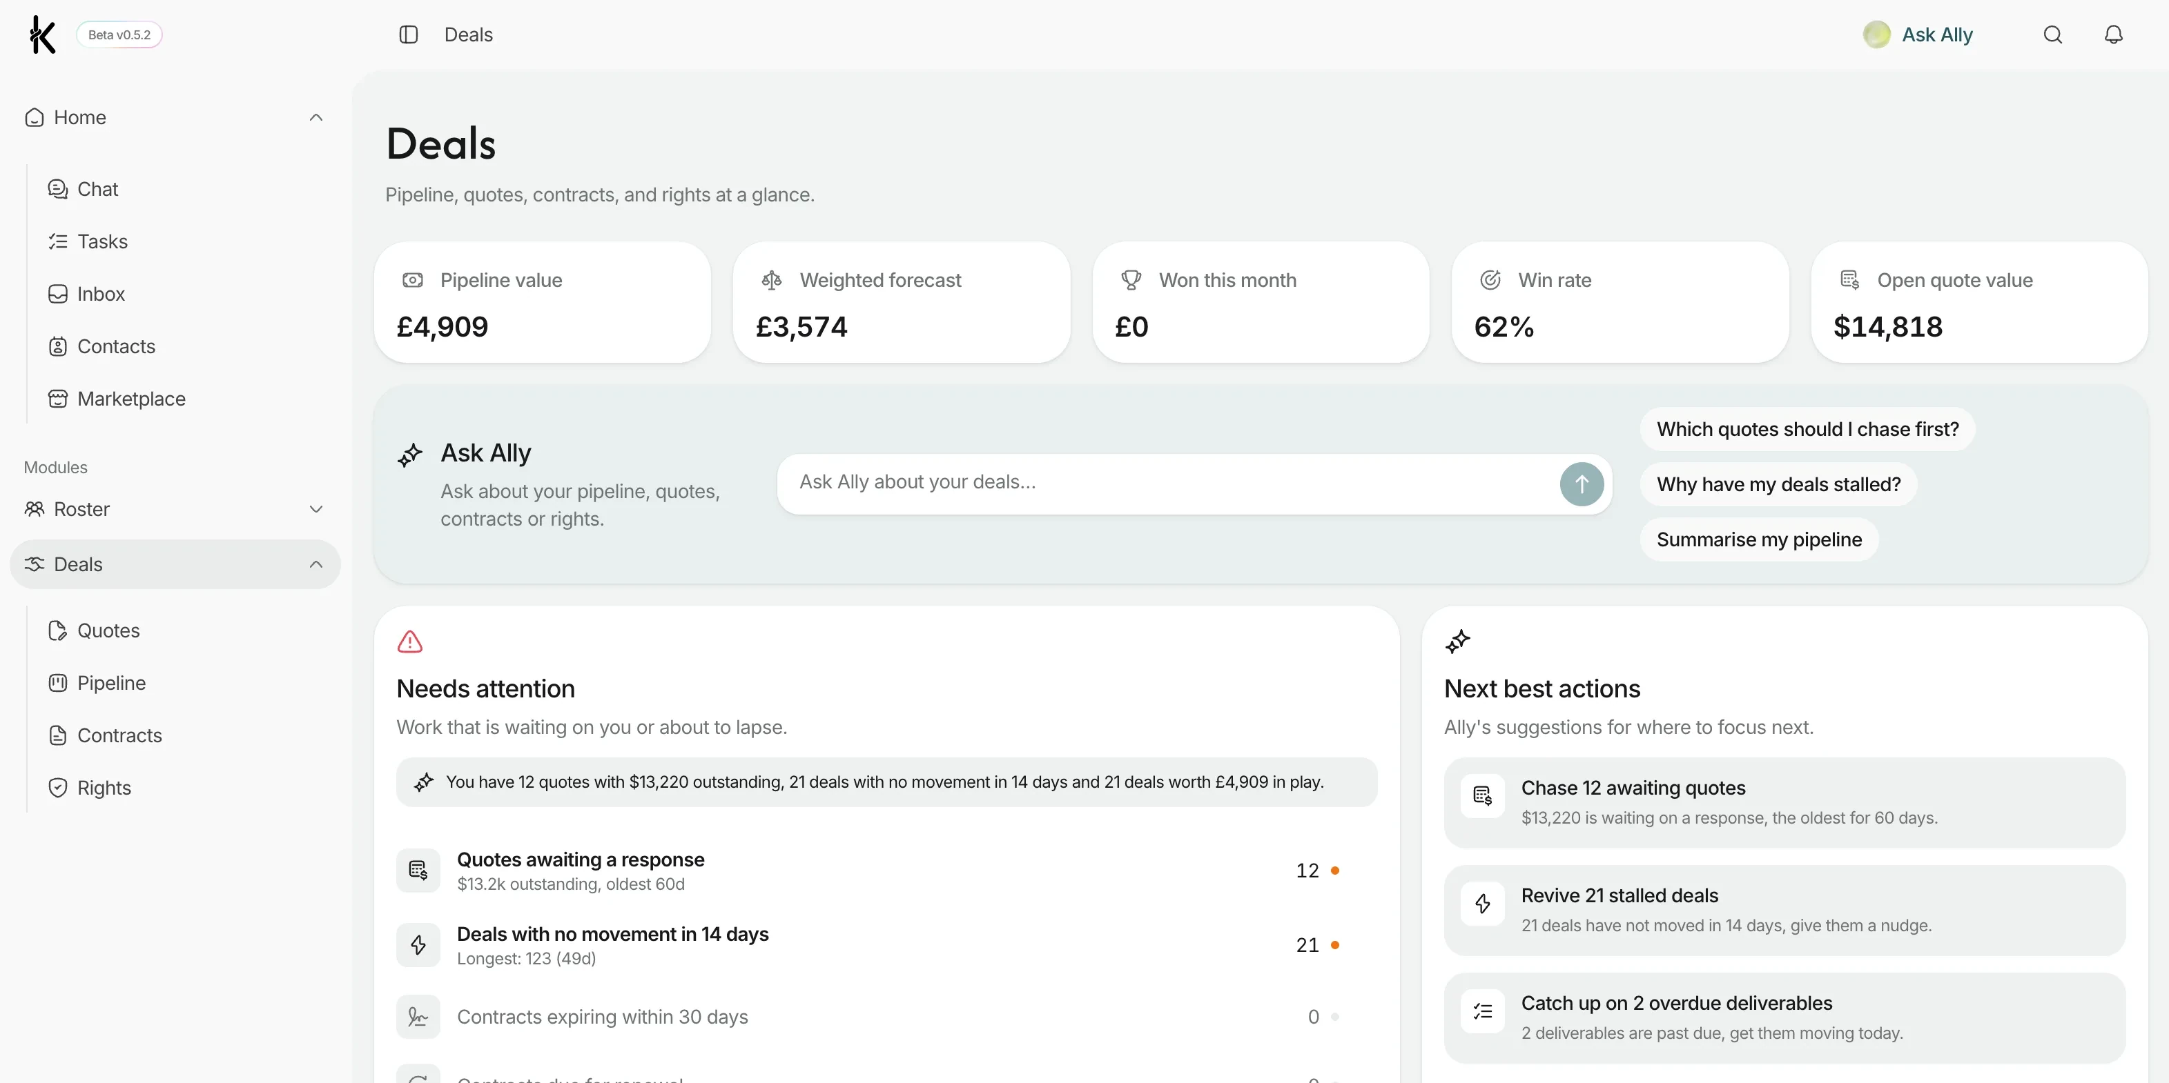Open Quotes under Deals
2169x1083 pixels.
click(x=93, y=631)
